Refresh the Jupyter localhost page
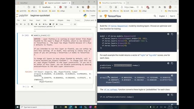Image resolution: width=194 pixels, height=109 pixels. coord(29,7)
